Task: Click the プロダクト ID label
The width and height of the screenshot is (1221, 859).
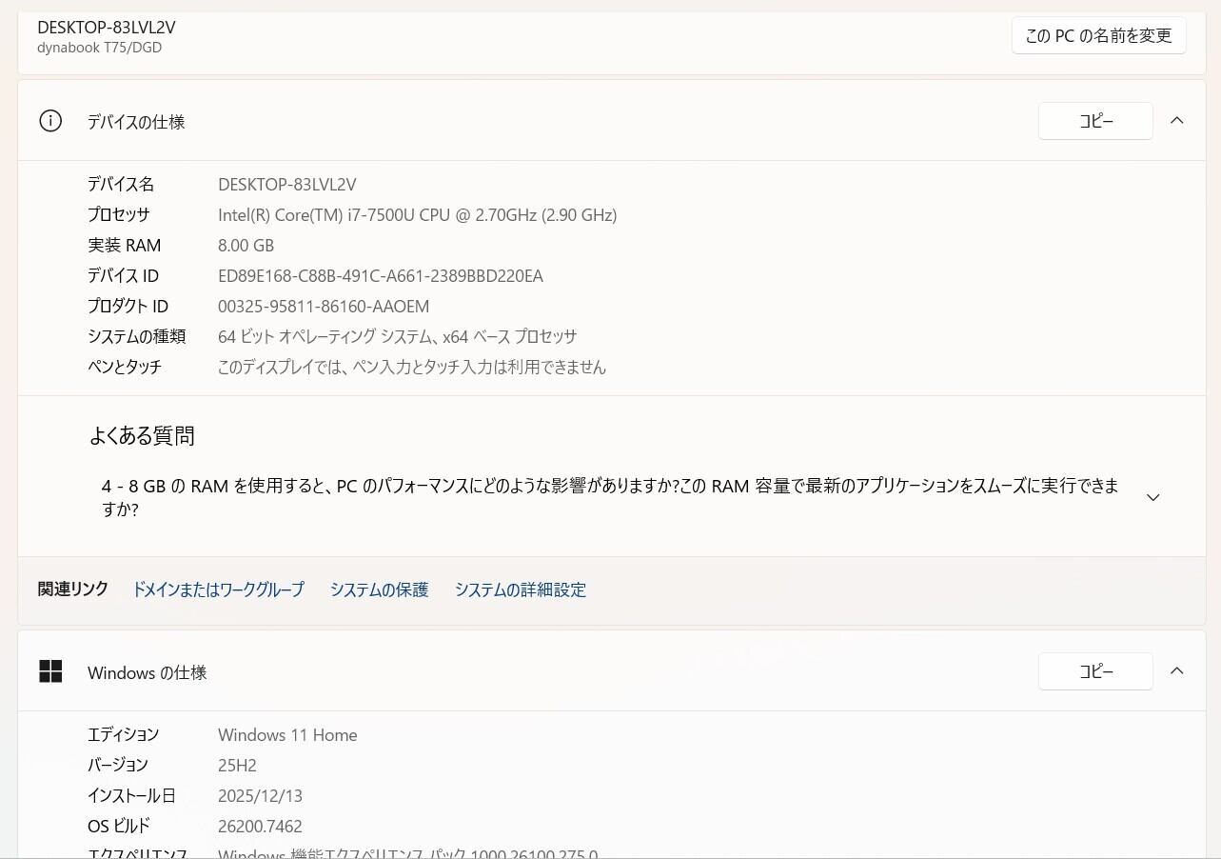Action: (x=128, y=307)
